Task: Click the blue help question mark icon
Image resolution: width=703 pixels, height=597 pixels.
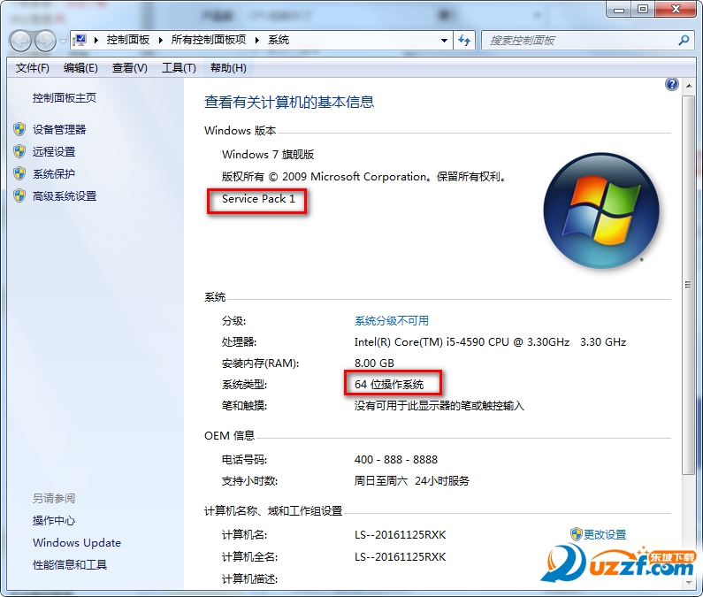Action: pos(672,84)
